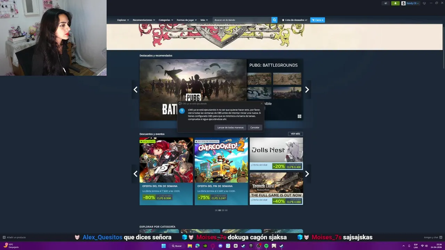The image size is (445, 250).
Task: Expand the Categorías menu
Action: [x=166, y=20]
